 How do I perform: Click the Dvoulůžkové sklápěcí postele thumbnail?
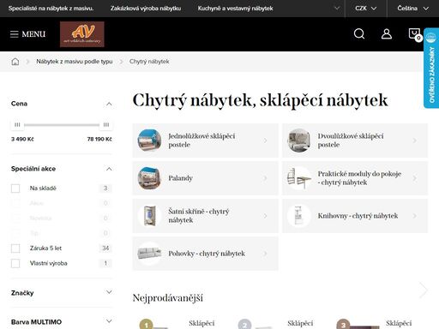(x=298, y=141)
